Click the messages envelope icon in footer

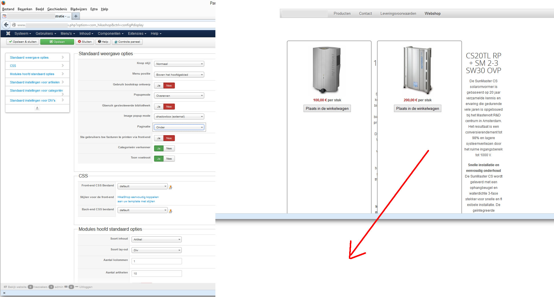pos(66,287)
